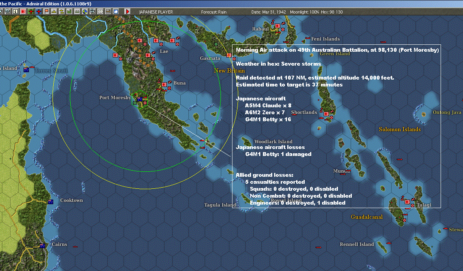Click the Japanese rising sun flag toolbar icon
The width and height of the screenshot is (463, 271).
tap(23, 12)
